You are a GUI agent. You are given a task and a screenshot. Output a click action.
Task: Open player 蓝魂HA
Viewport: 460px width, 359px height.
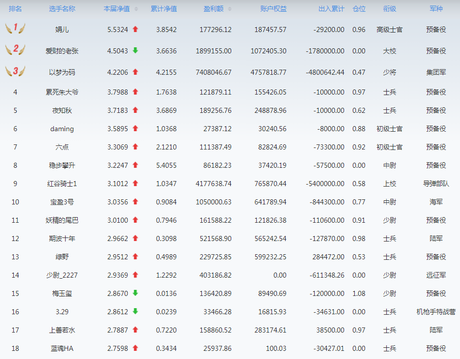tap(62, 348)
